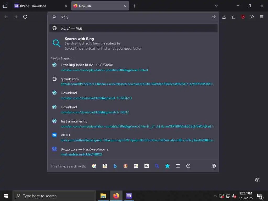Open a new tab with plus button
Image resolution: width=268 pixels, height=201 pixels.
135,6
